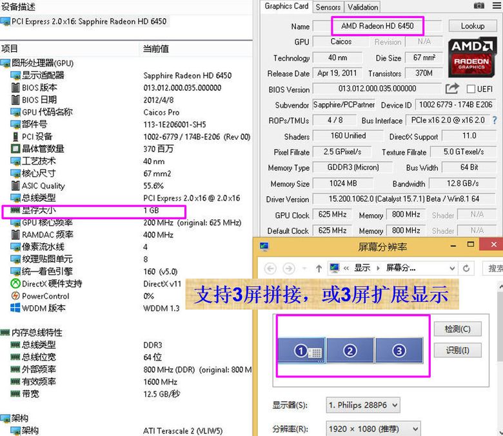Open the 显示器 dropdown showing Philips 288P6

tap(363, 405)
